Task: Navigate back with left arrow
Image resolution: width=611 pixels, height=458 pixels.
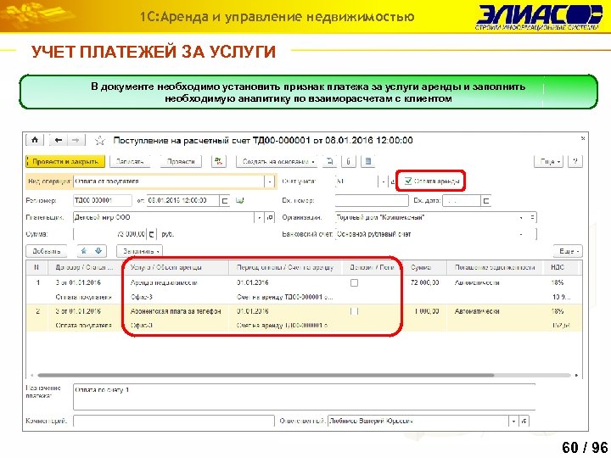Action: pos(59,140)
